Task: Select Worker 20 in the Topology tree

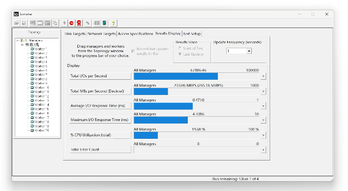Action: pyautogui.click(x=42, y=130)
